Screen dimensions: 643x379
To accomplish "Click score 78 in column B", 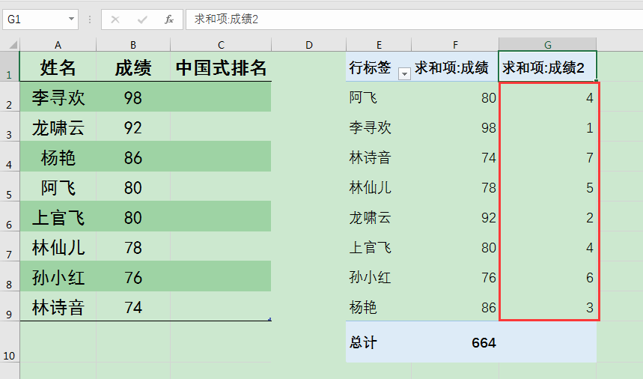I will tap(133, 247).
